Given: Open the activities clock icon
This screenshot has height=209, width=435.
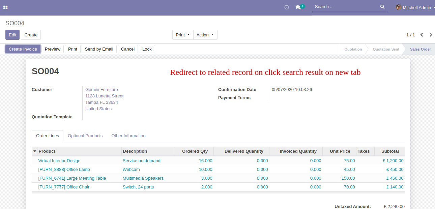Looking at the screenshot, I should coord(287,7).
